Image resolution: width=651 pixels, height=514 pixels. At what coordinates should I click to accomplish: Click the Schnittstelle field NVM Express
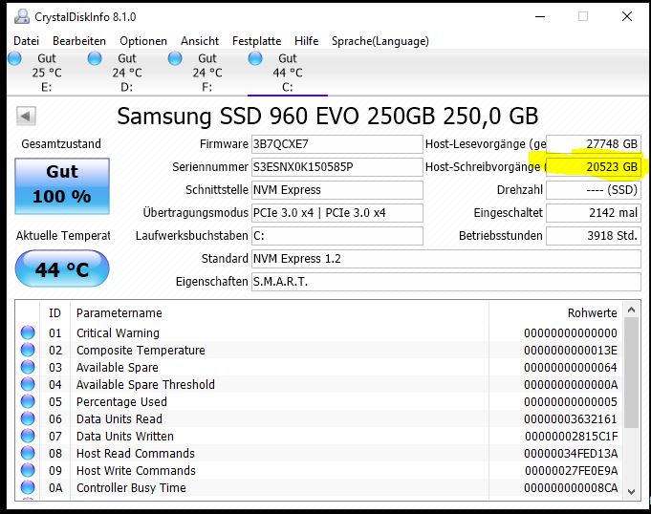(x=337, y=189)
